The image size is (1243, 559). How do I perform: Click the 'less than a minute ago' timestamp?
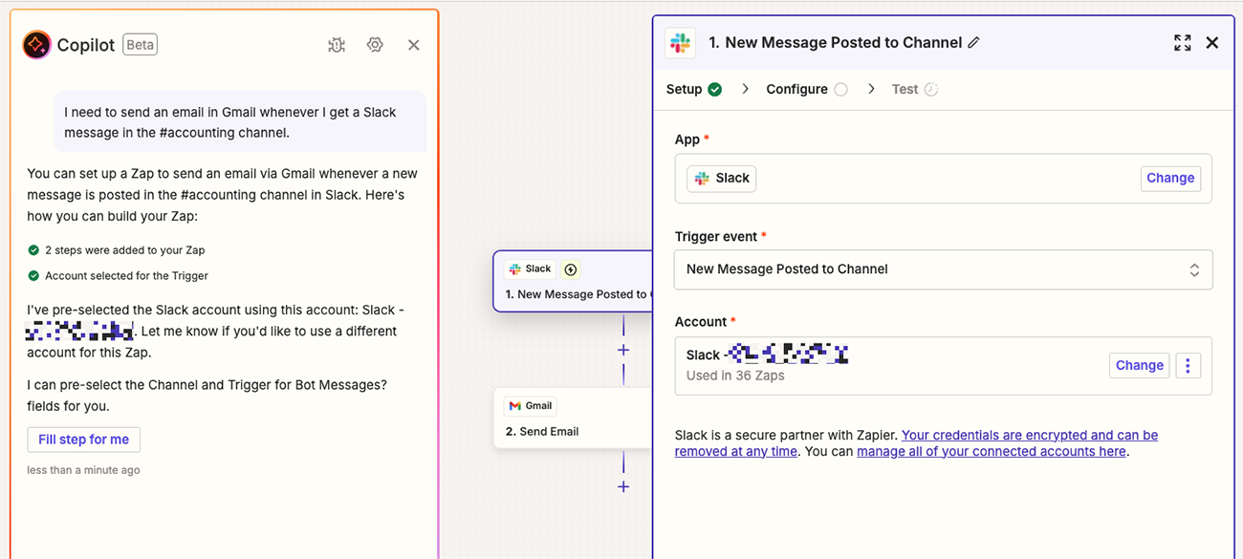pos(83,470)
